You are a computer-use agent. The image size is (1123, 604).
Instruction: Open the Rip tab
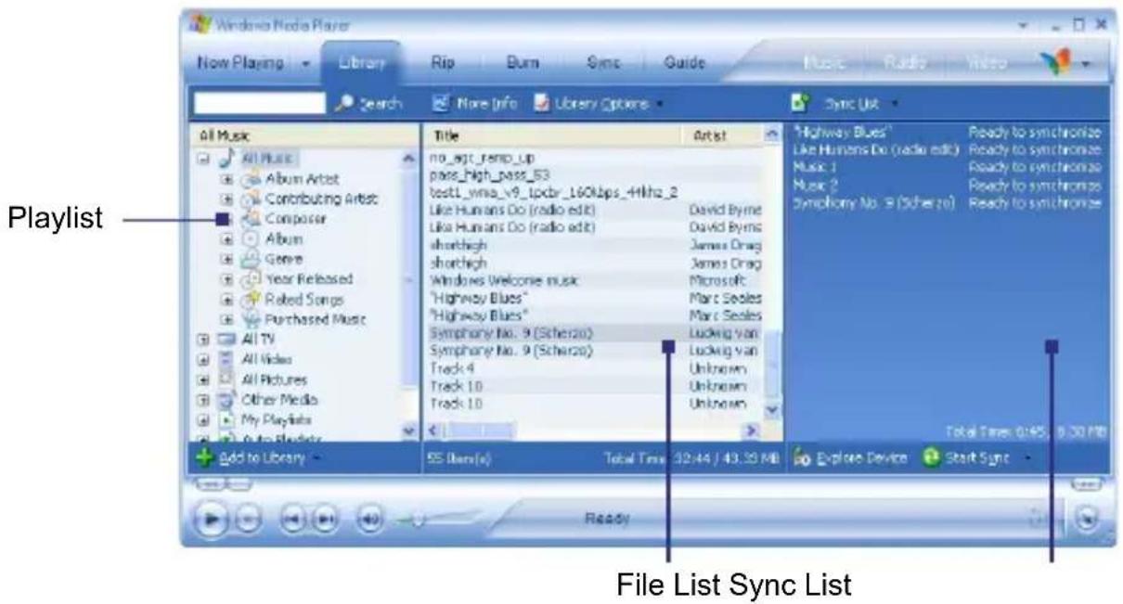(x=443, y=64)
